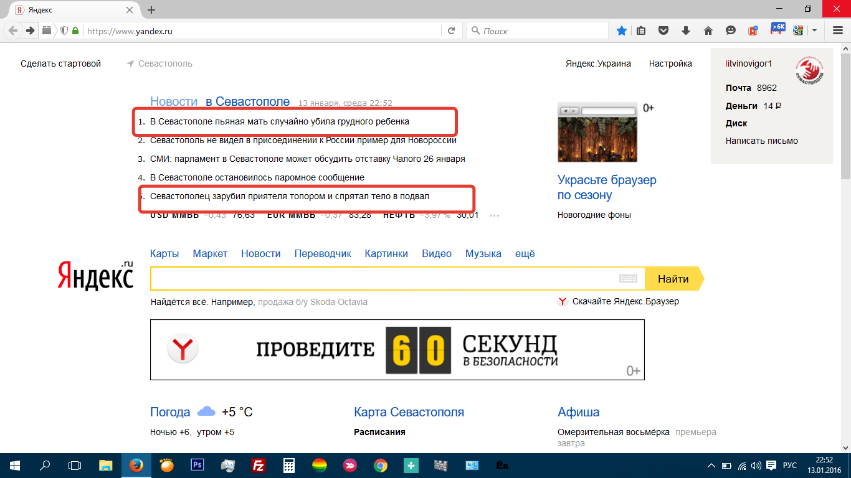The image size is (851, 478).
Task: Open Photoshop from the taskbar
Action: tap(197, 465)
